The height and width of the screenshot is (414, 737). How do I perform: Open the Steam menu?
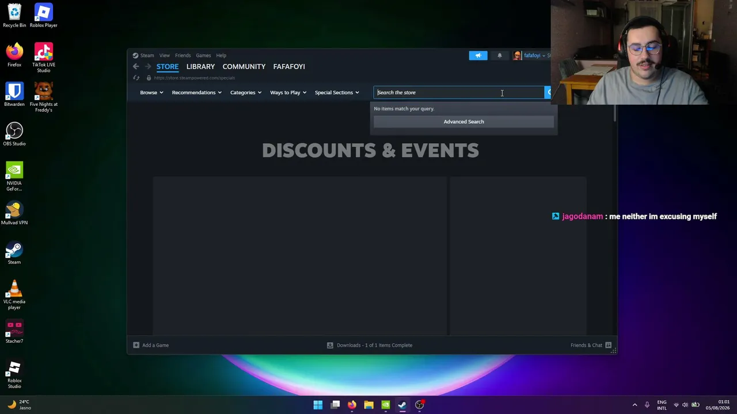pos(147,56)
